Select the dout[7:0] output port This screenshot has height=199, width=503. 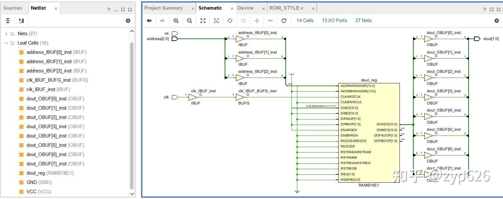[x=477, y=39]
